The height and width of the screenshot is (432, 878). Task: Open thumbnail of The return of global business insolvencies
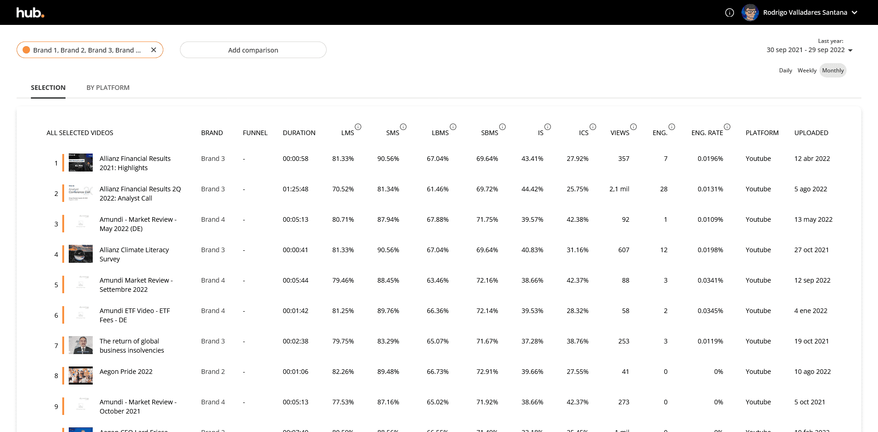coord(81,345)
